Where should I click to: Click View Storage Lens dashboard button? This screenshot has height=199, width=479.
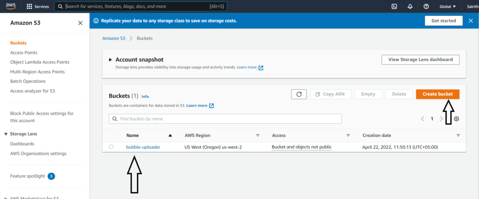(421, 59)
